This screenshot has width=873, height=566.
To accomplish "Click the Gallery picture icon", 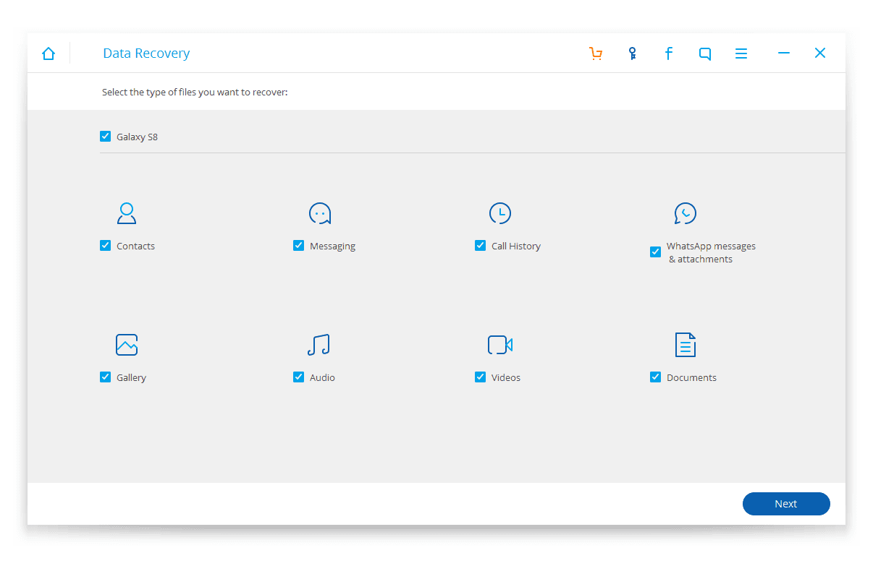I will [x=127, y=345].
